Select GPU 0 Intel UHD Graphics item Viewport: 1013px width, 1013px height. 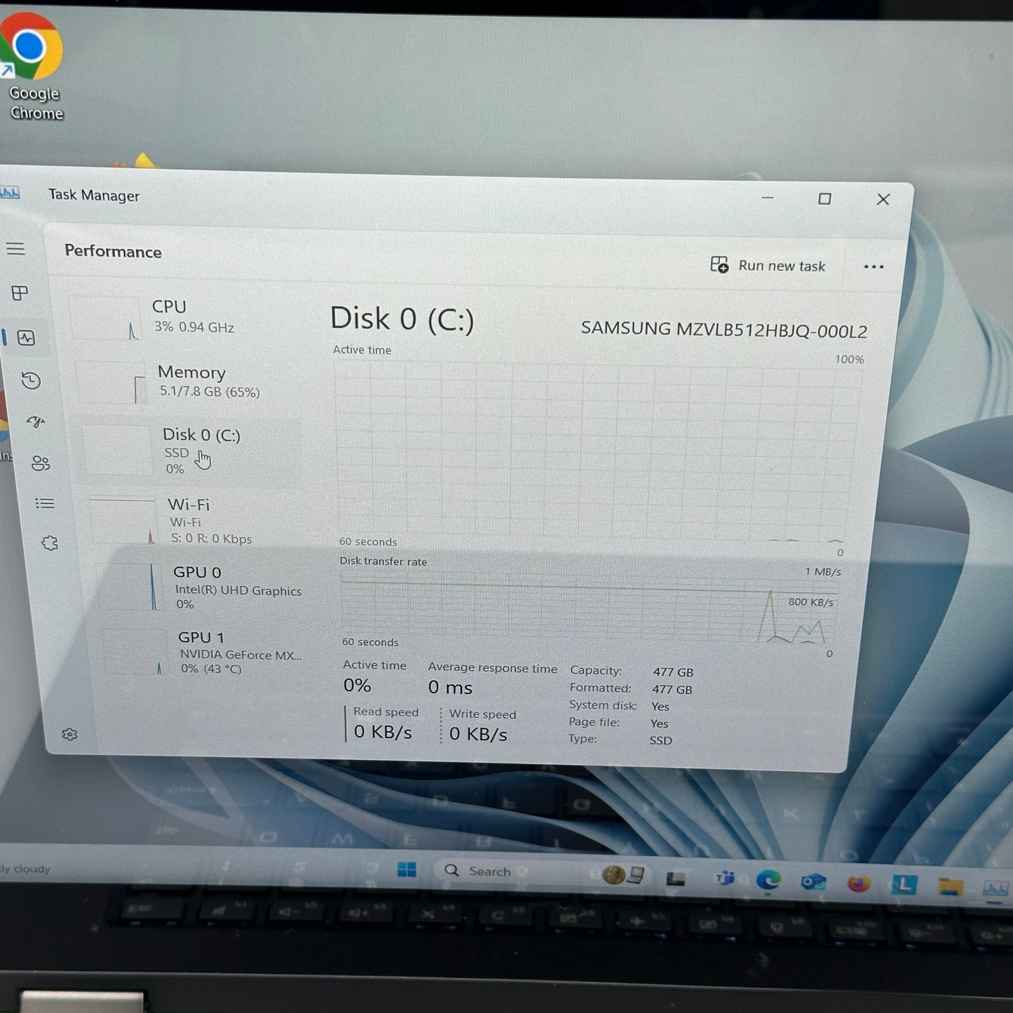click(x=200, y=587)
